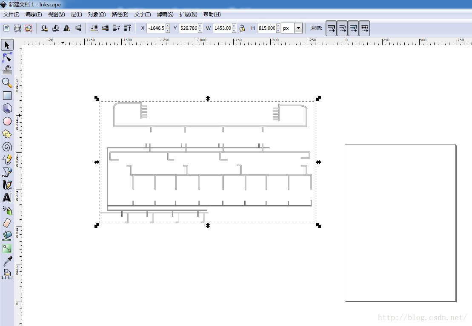Open the 文字(T) menu

pos(143,14)
